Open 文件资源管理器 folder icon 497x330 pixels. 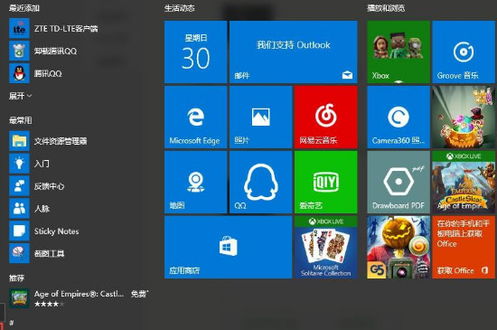point(19,141)
